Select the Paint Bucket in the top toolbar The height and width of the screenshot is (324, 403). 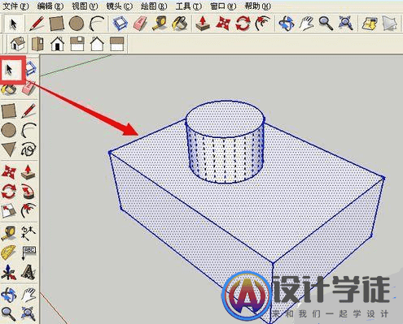pyautogui.click(x=180, y=24)
